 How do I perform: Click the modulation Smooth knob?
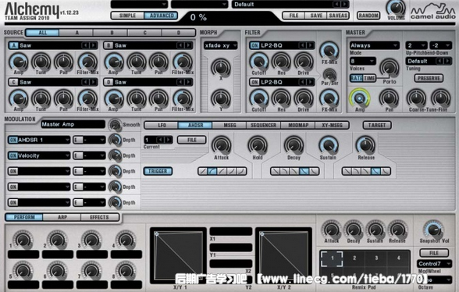coord(115,125)
